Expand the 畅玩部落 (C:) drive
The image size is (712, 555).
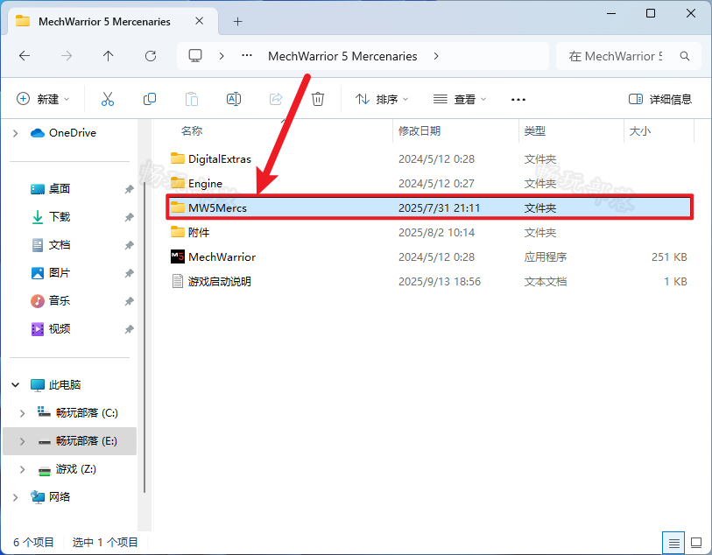pos(22,413)
